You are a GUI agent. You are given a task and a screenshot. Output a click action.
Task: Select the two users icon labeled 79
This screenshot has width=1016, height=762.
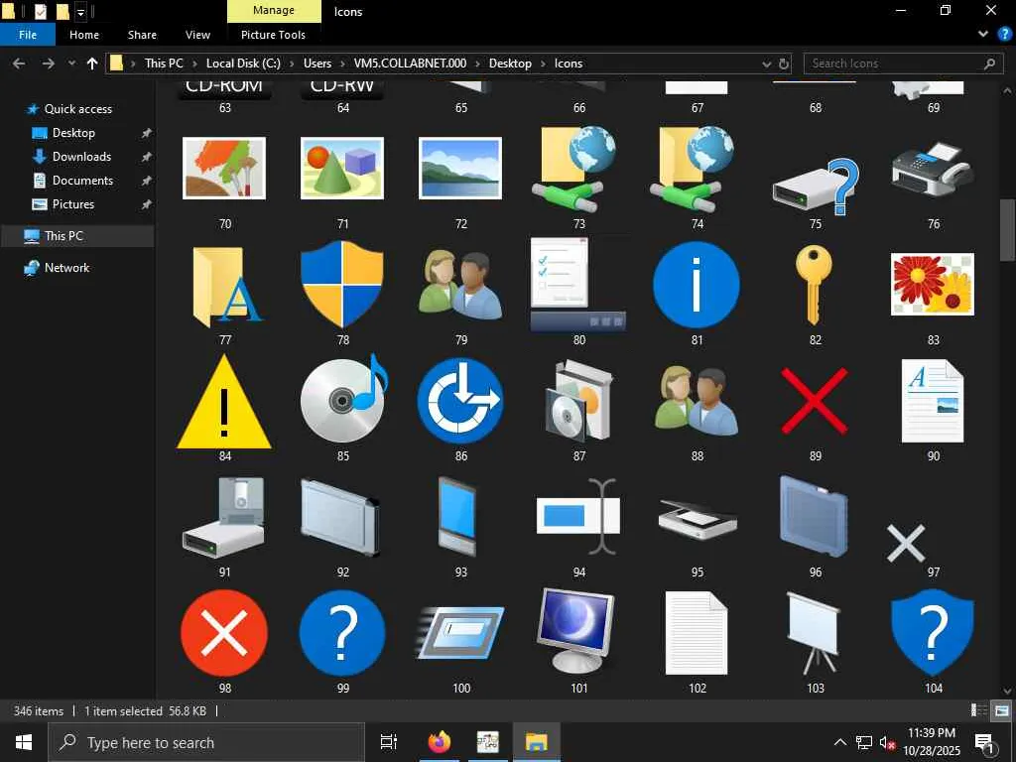tap(460, 285)
